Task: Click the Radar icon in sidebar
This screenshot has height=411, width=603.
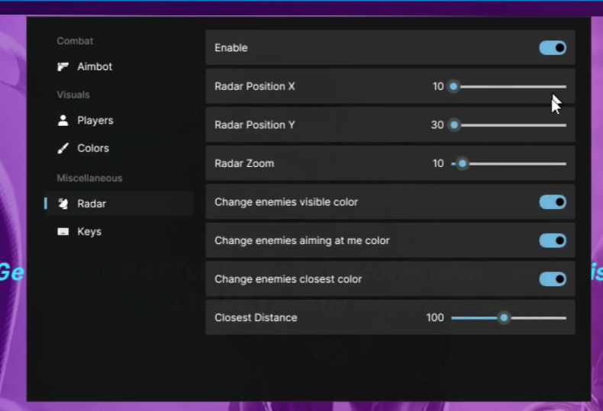Action: 63,204
